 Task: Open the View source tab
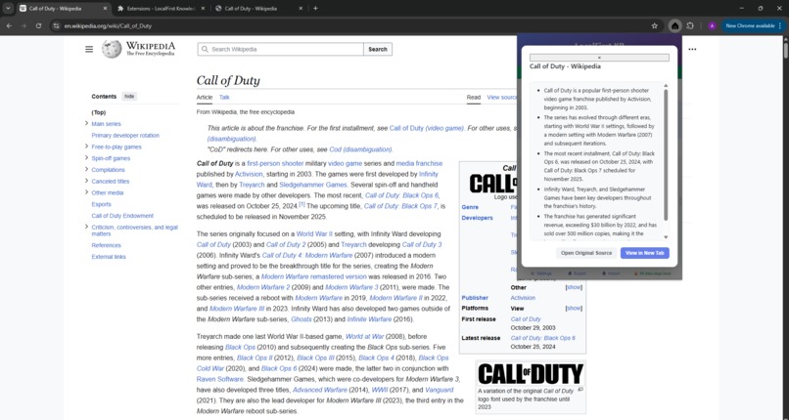[501, 98]
